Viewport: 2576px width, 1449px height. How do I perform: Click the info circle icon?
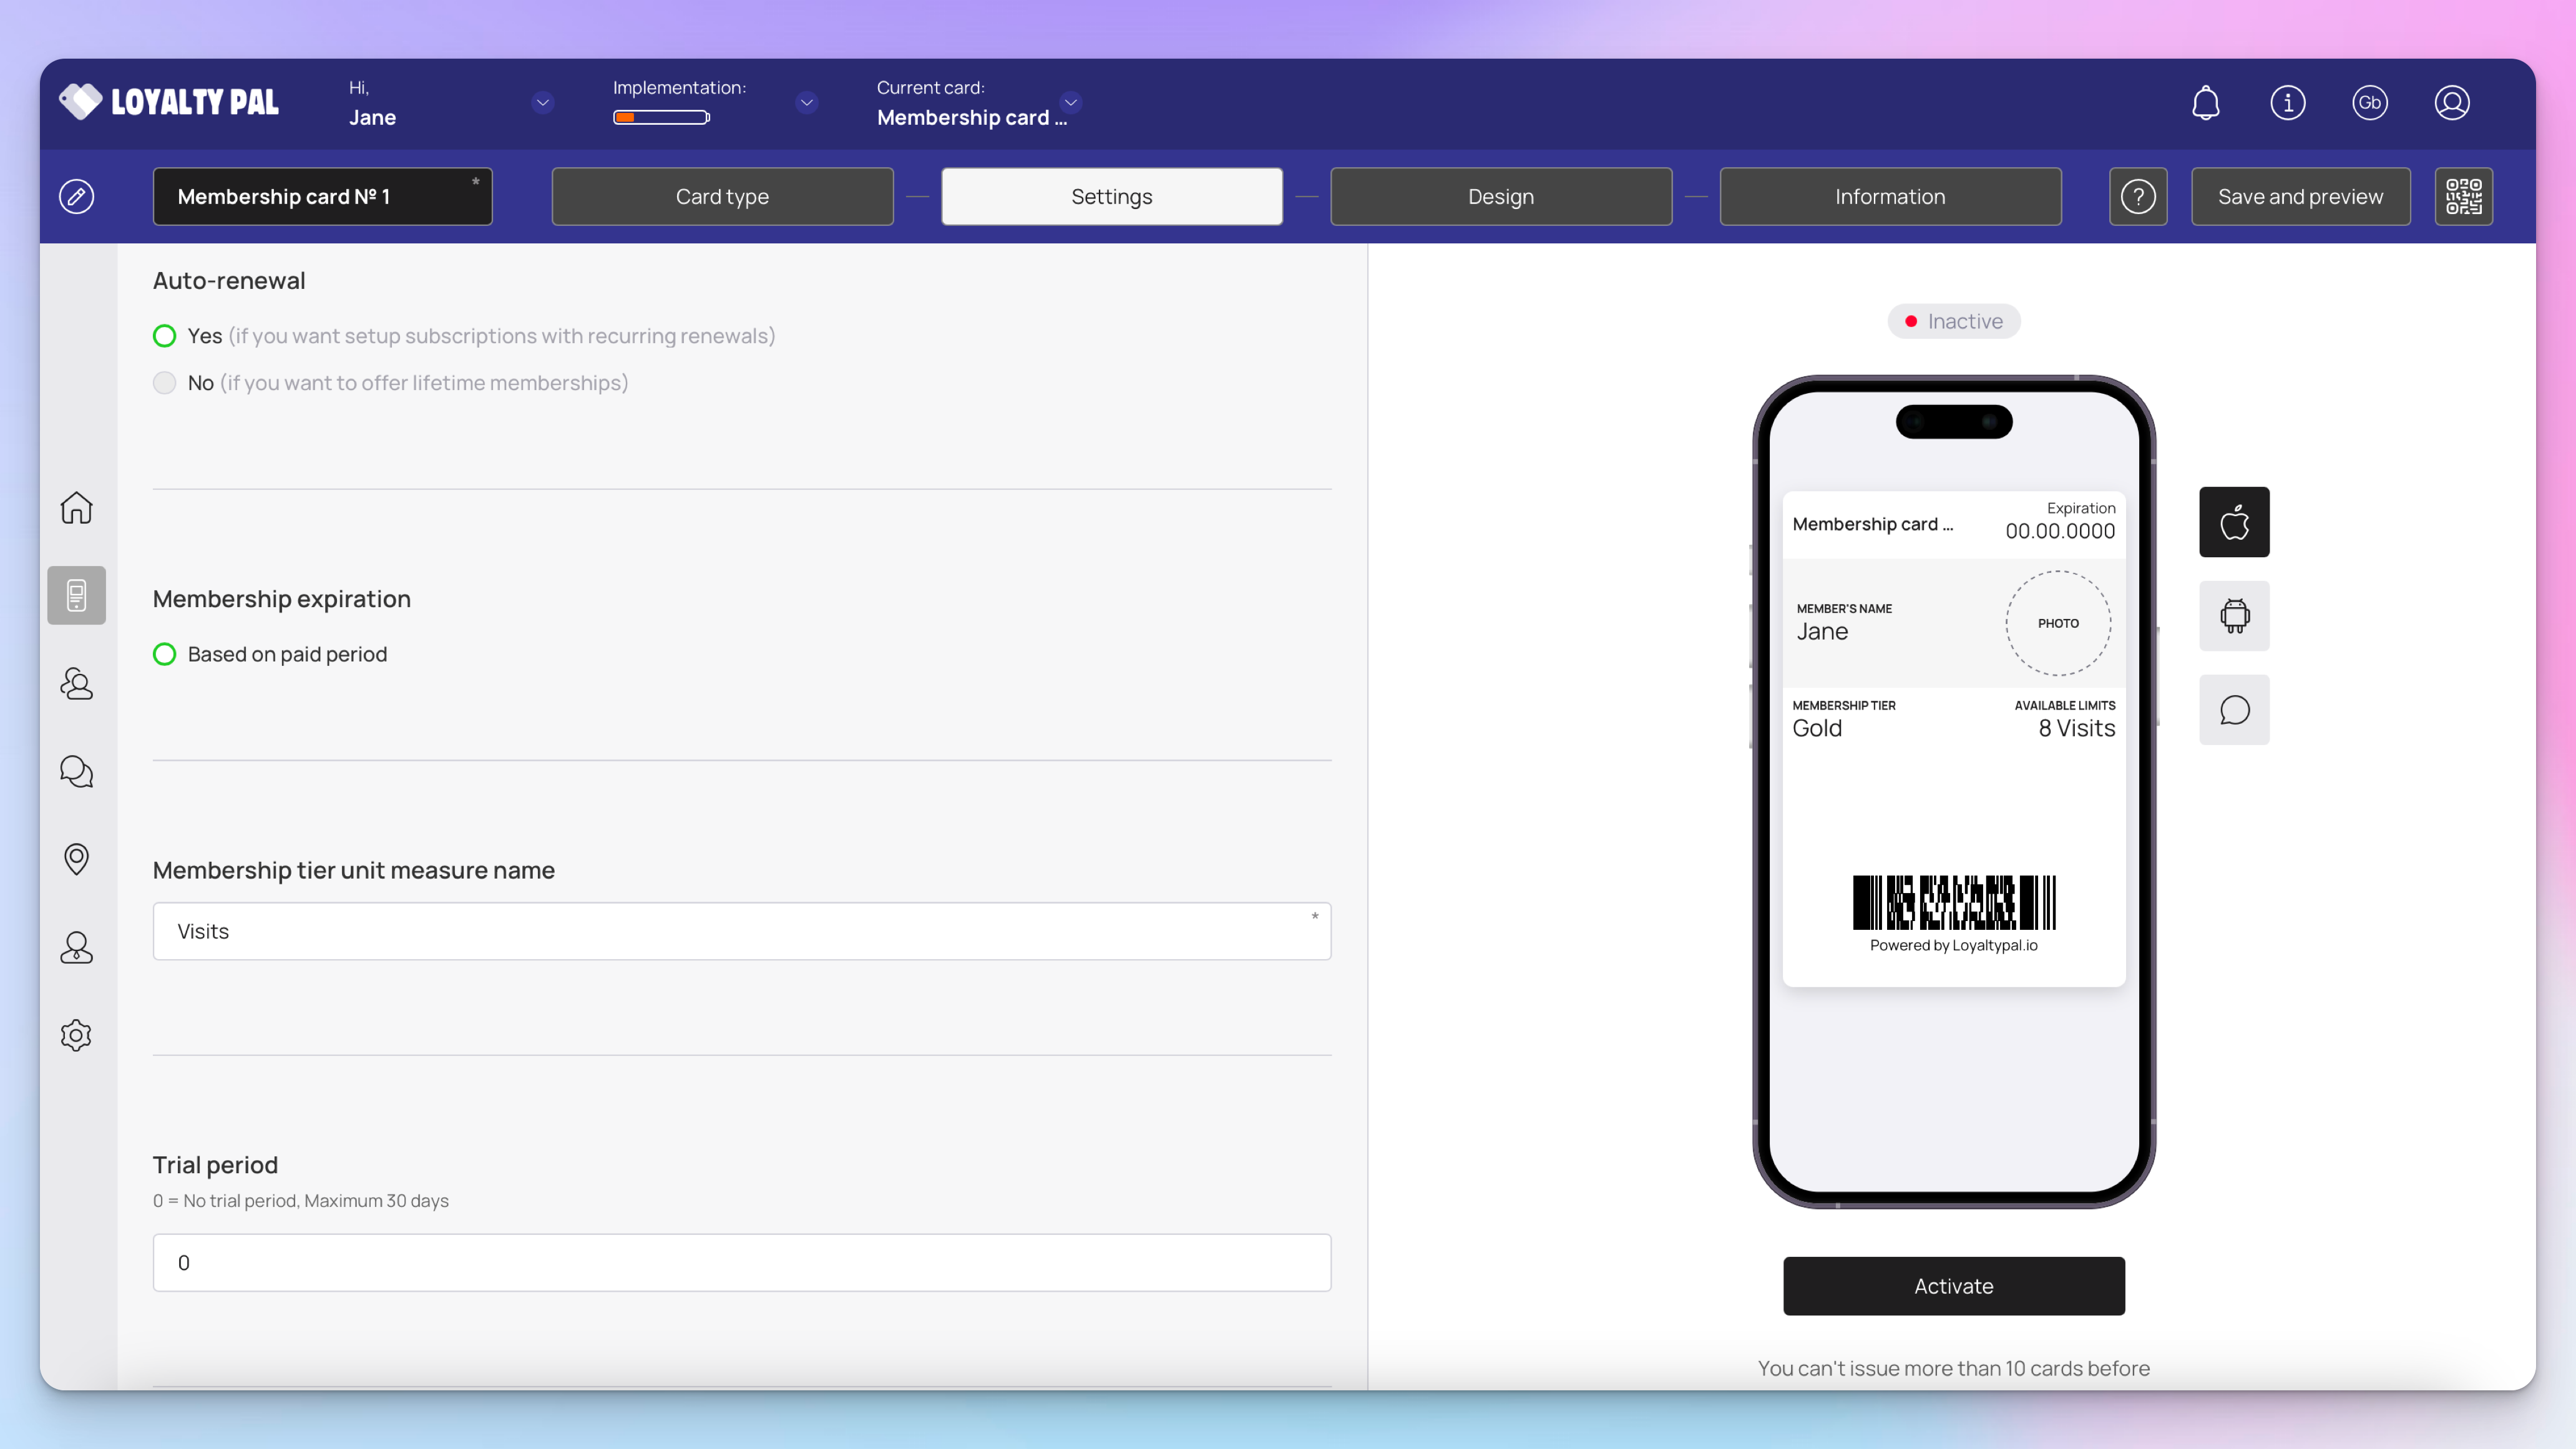tap(2287, 103)
